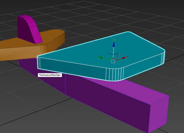Click the chamfer segments on the orange wing edge
The width and height of the screenshot is (184, 133).
coord(44,49)
